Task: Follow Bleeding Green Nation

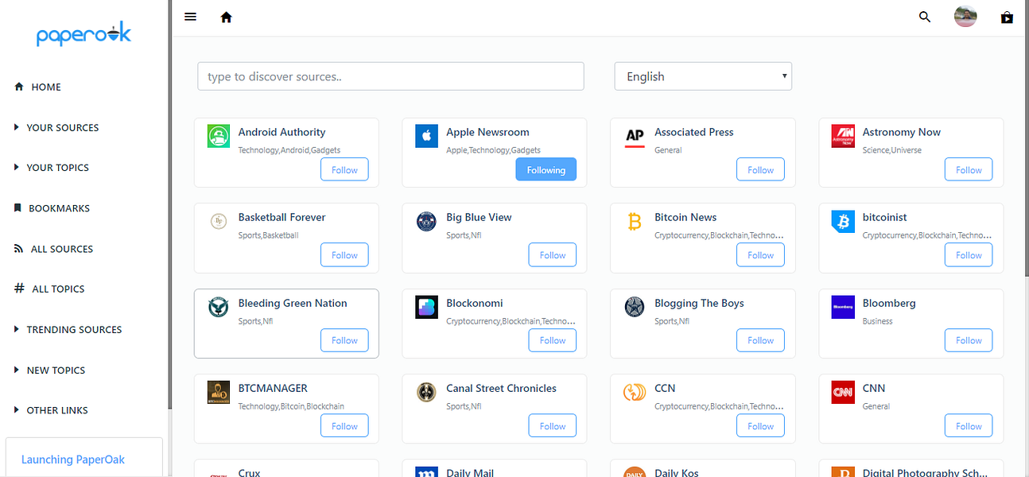Action: [x=344, y=340]
